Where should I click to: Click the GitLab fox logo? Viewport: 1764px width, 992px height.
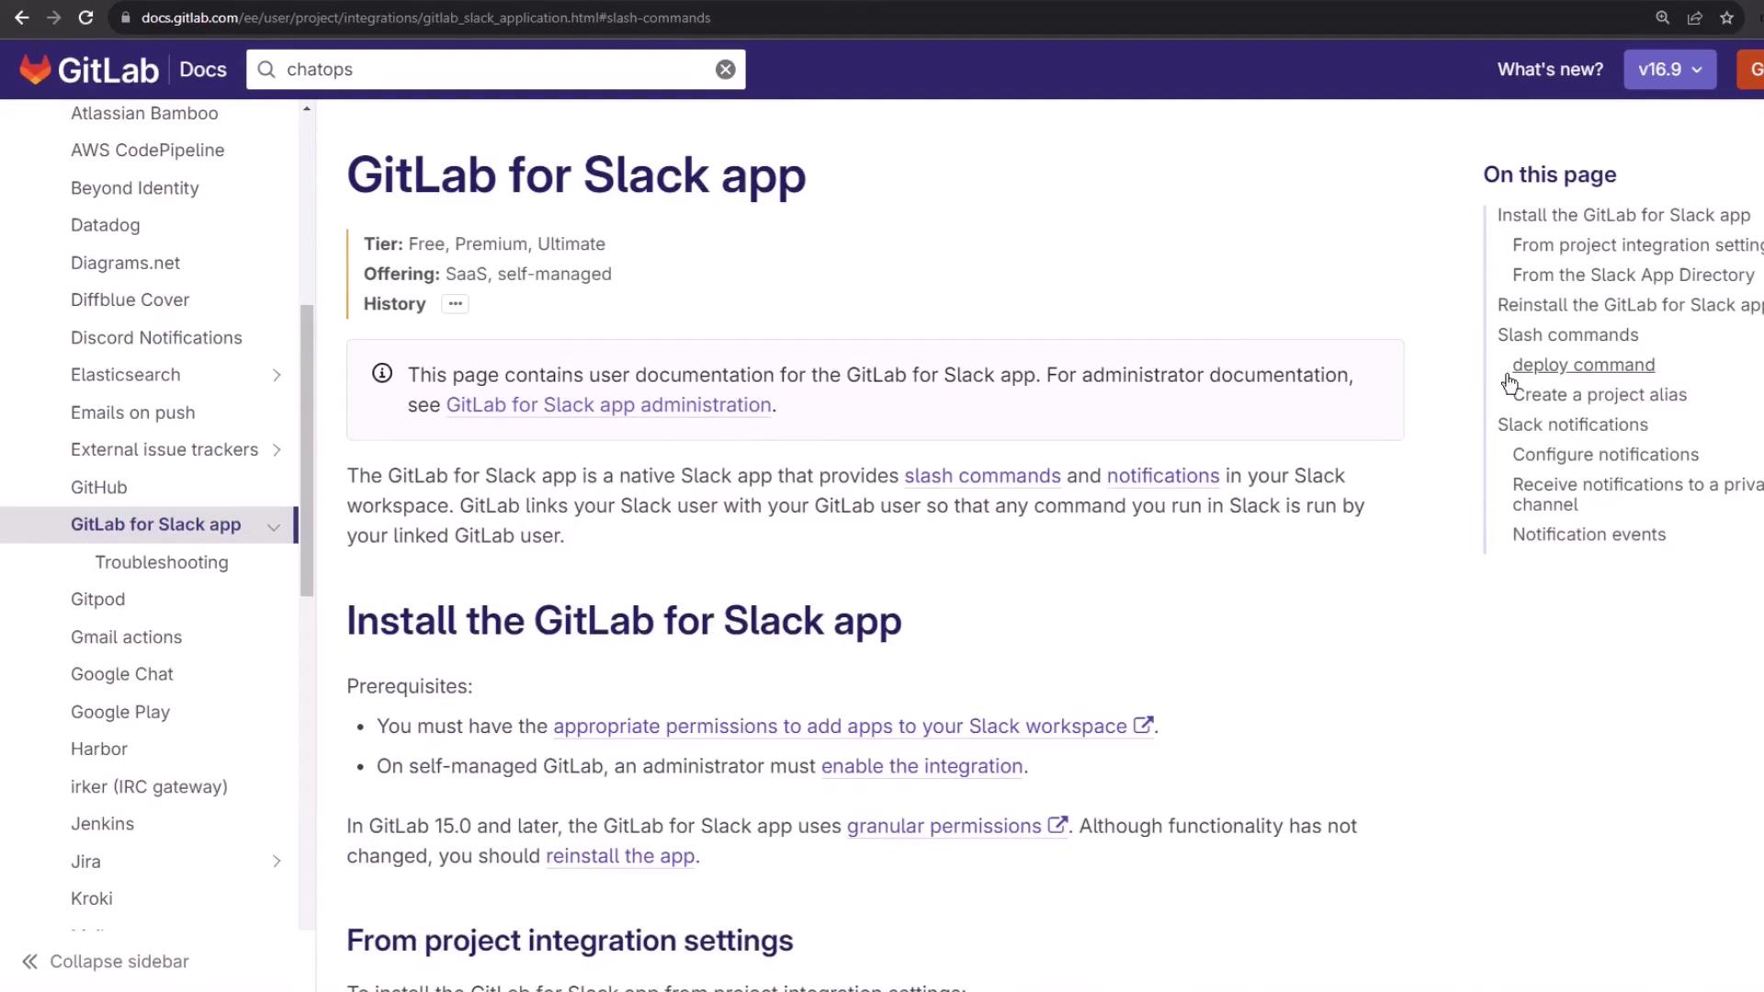[35, 70]
